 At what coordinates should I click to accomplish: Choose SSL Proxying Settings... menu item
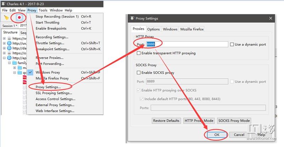tap(54, 93)
